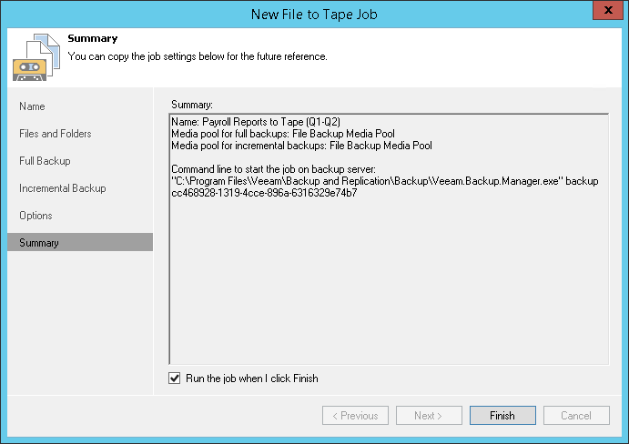Click the job name line in the summary
The image size is (629, 444).
click(256, 121)
